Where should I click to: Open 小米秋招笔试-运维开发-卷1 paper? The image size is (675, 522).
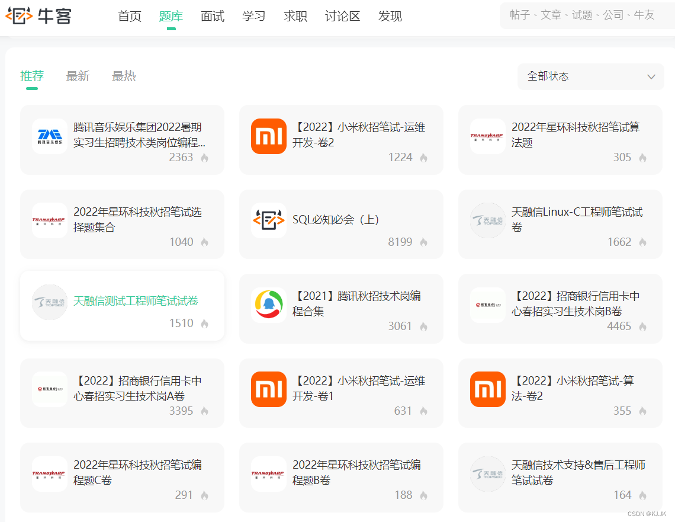pos(359,388)
